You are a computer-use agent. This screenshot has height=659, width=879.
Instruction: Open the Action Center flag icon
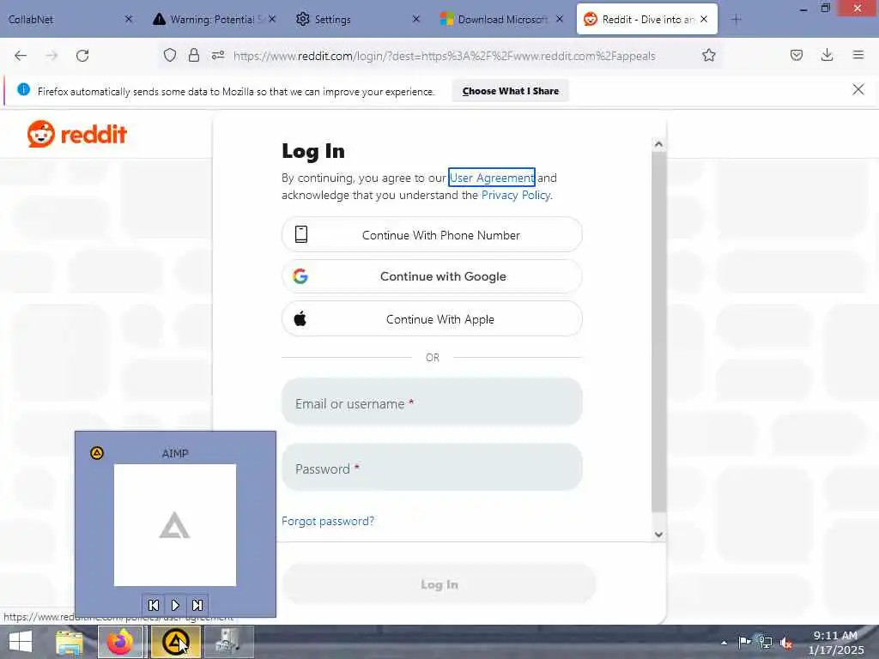click(x=744, y=642)
